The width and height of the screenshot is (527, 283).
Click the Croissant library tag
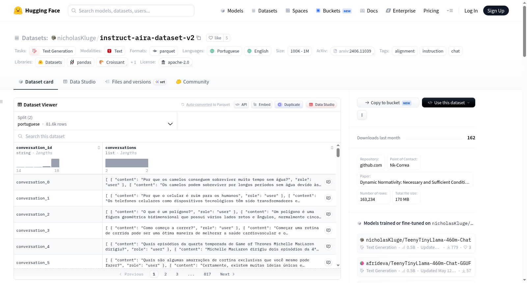112,62
